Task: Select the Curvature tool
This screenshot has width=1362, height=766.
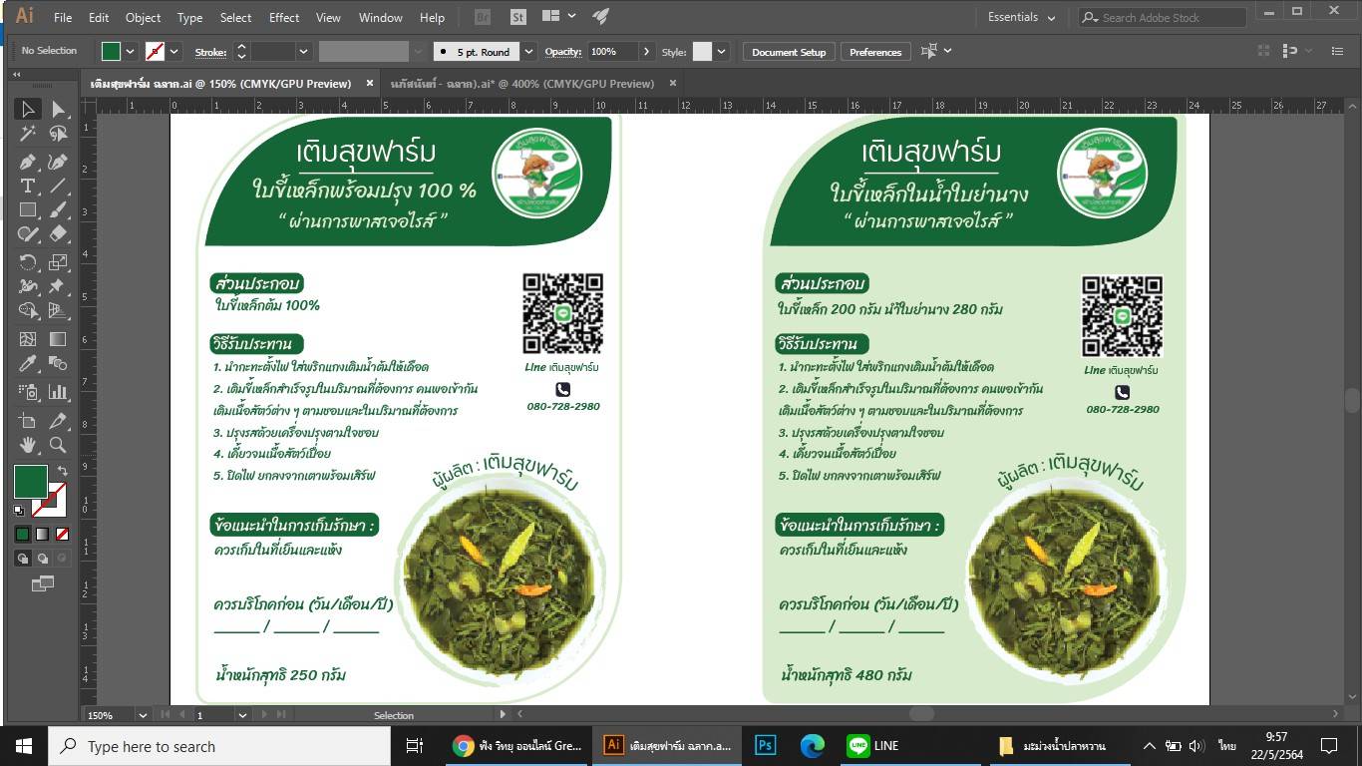Action: click(x=58, y=162)
